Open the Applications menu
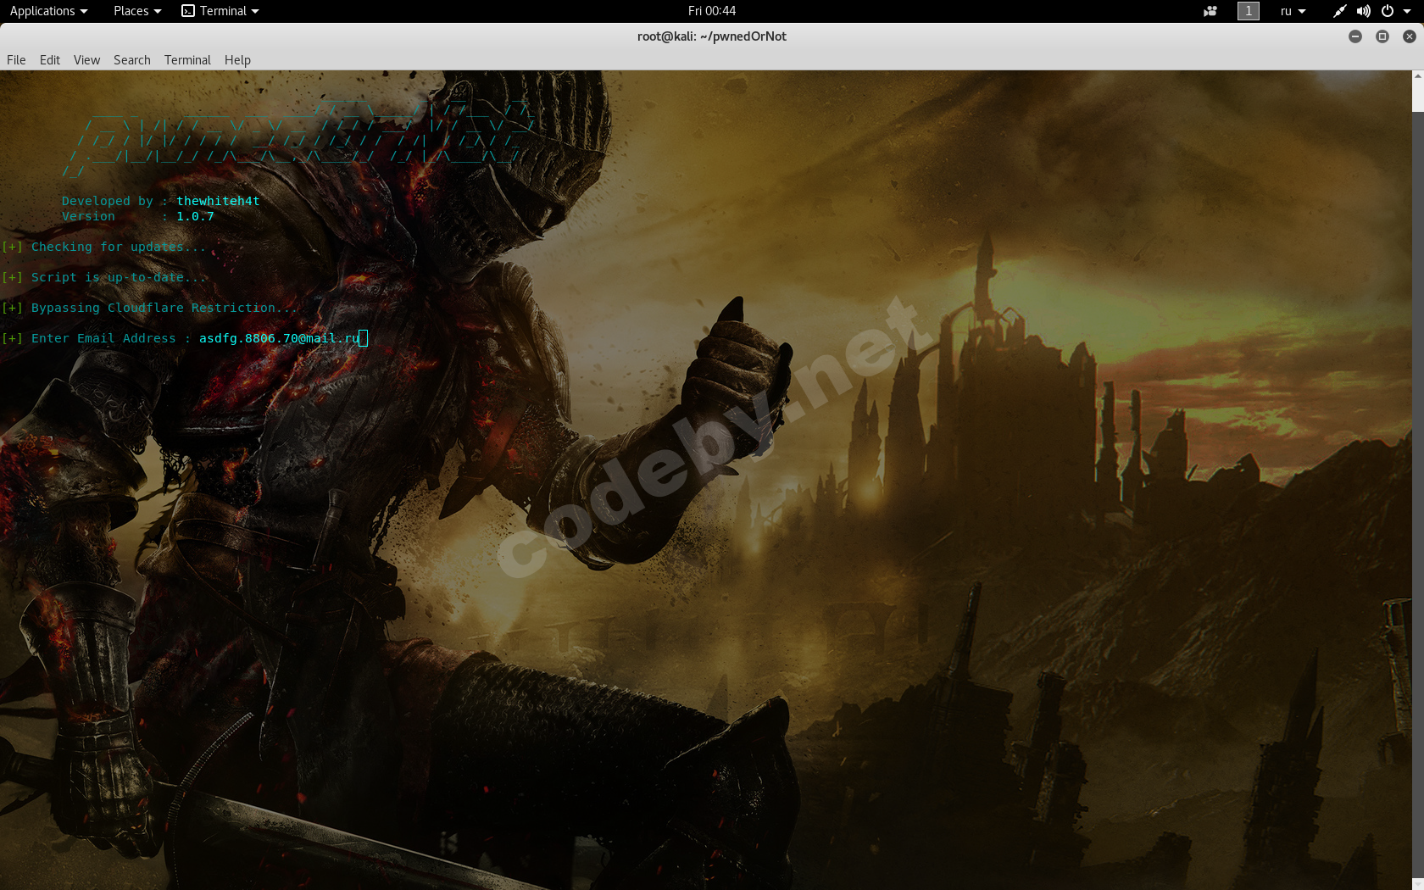 [x=48, y=11]
